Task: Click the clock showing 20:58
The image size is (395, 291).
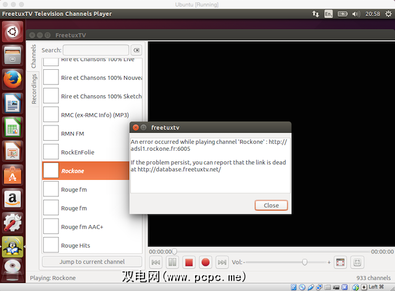Action: [373, 14]
